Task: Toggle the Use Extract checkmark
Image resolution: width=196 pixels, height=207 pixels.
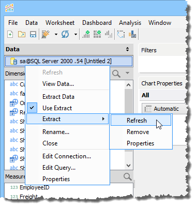Action: (x=32, y=108)
